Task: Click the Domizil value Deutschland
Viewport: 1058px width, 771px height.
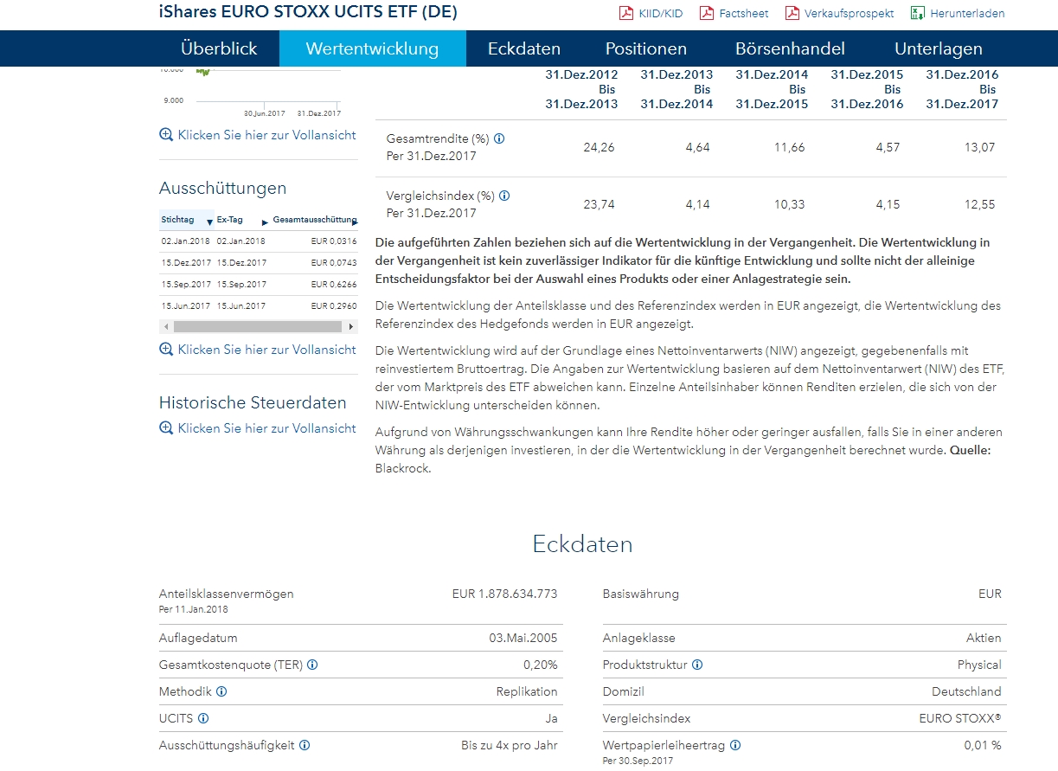Action: pos(967,691)
